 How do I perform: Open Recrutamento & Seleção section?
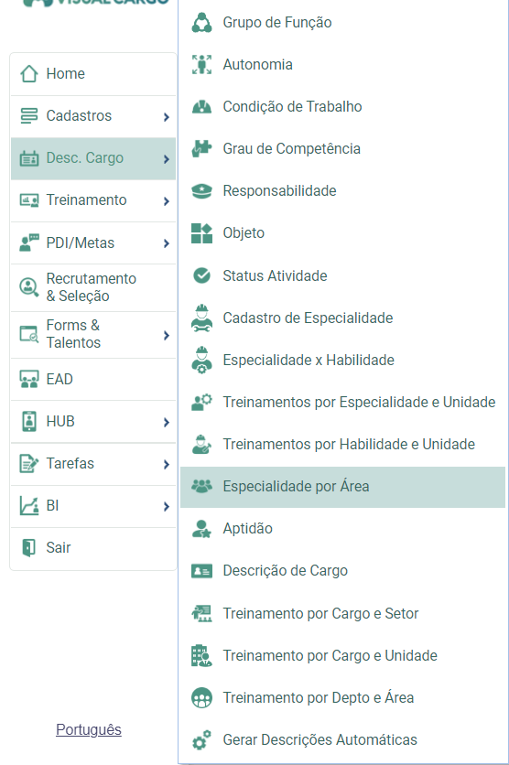(93, 287)
